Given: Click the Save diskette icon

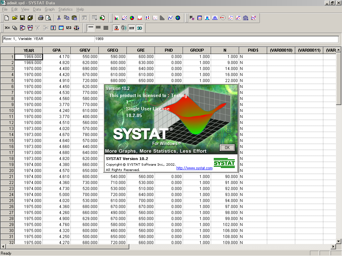Looking at the screenshot, I should (x=22, y=18).
